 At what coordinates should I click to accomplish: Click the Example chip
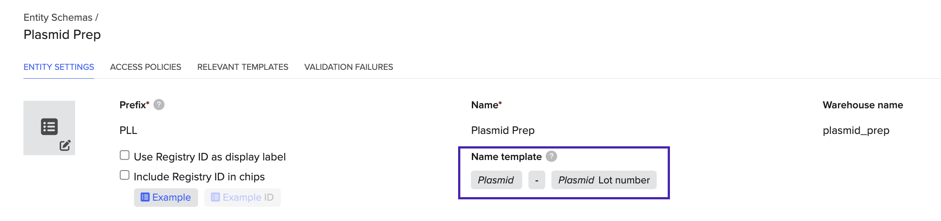click(x=166, y=198)
